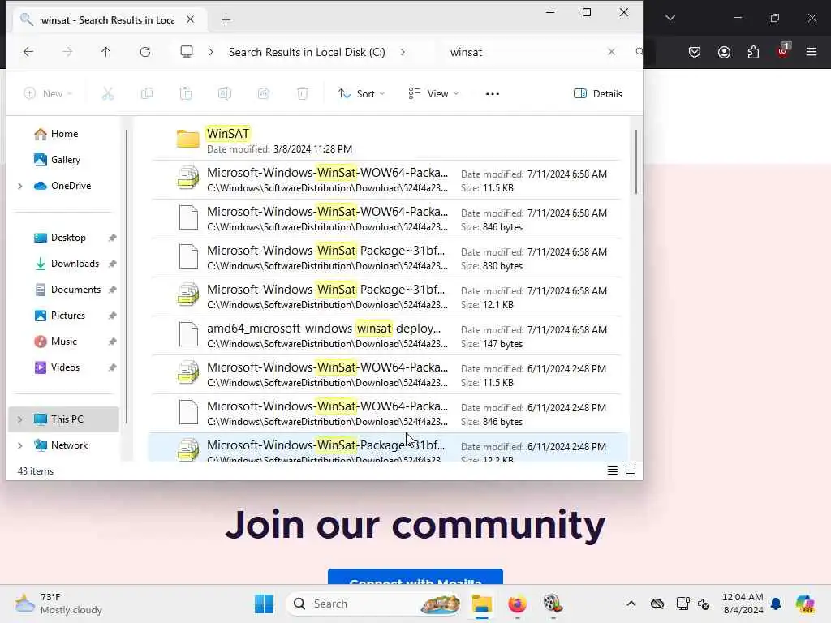Open the New item dropdown
Image resolution: width=831 pixels, height=623 pixels.
[48, 94]
